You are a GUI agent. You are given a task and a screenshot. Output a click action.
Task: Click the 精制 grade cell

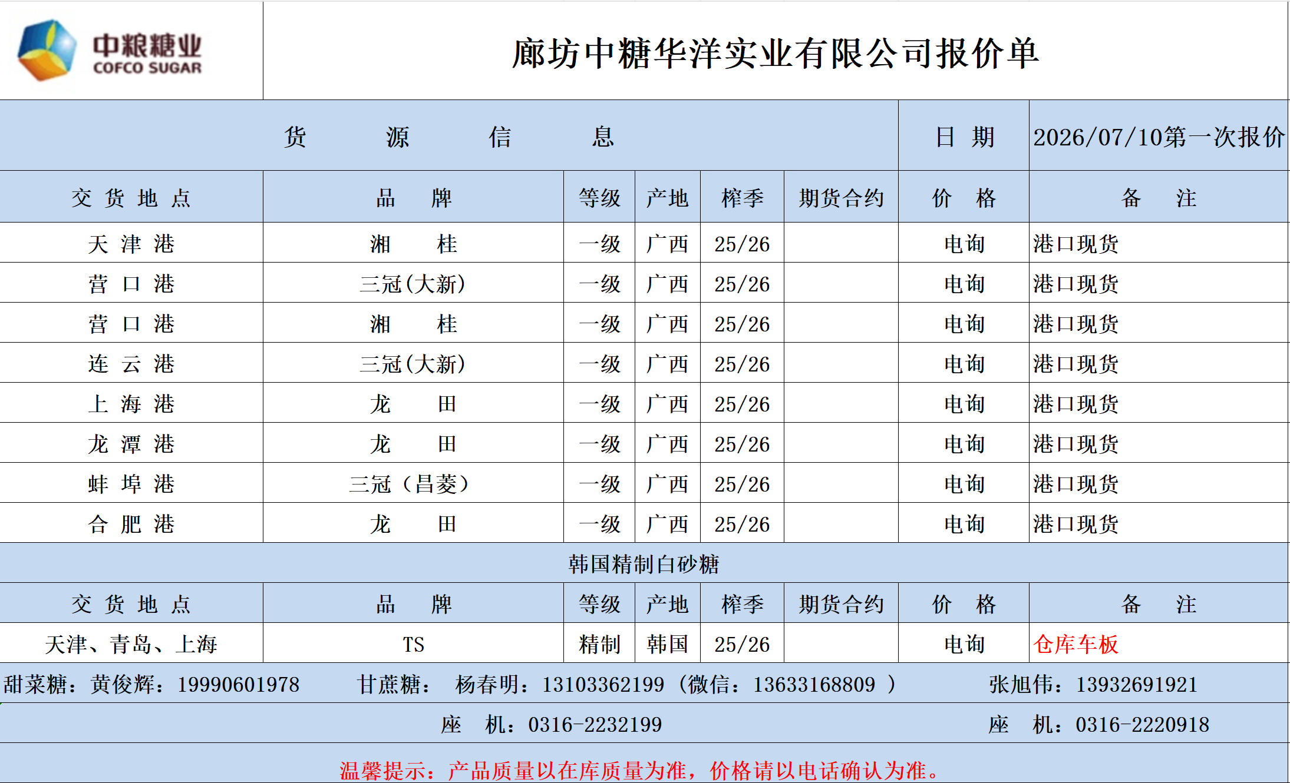[x=599, y=644]
